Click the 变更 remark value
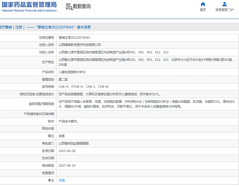Image resolution: width=239 pixels, height=187 pixels. pos(62,136)
